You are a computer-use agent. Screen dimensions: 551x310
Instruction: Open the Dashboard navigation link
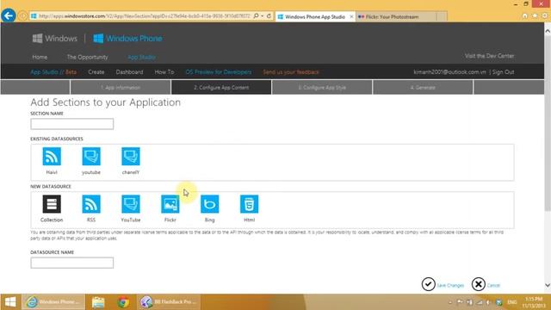click(129, 71)
